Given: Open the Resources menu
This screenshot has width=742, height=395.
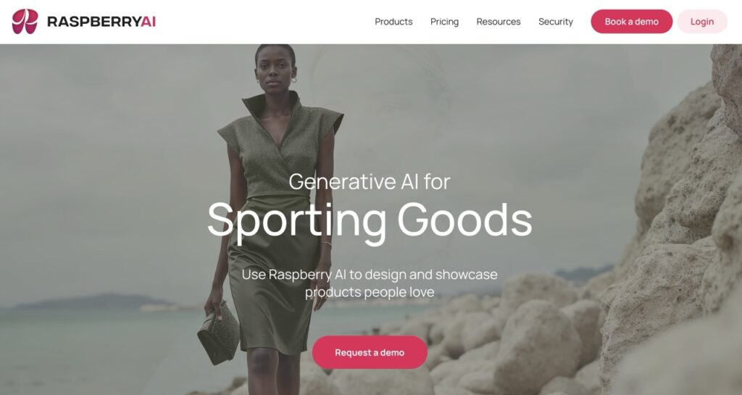Looking at the screenshot, I should (x=499, y=22).
